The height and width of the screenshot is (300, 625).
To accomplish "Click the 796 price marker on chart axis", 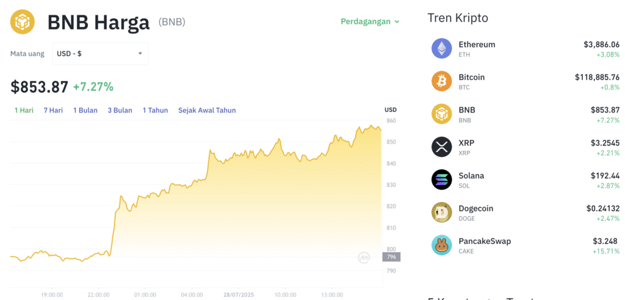I will [x=391, y=257].
